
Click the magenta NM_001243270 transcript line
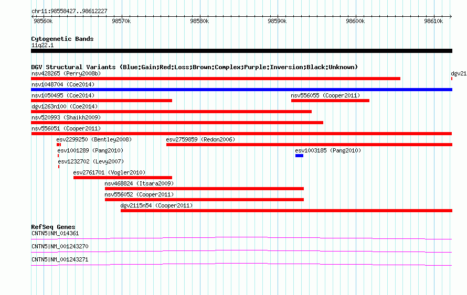click(x=241, y=252)
